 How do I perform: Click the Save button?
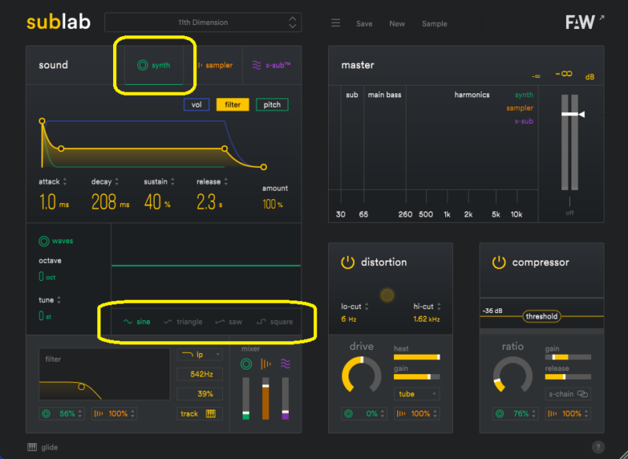[x=364, y=24]
